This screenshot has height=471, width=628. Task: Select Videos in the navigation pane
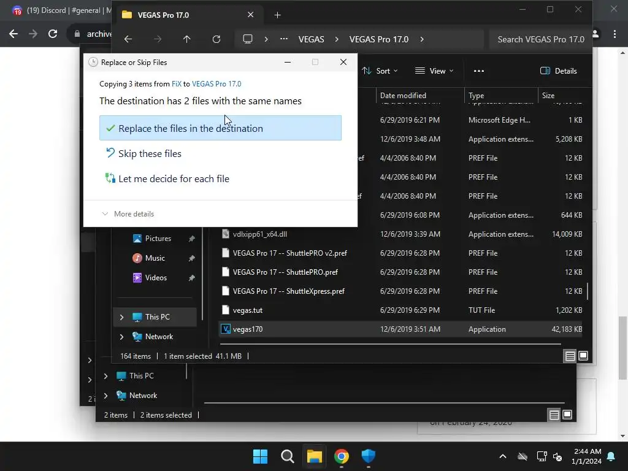(x=155, y=278)
